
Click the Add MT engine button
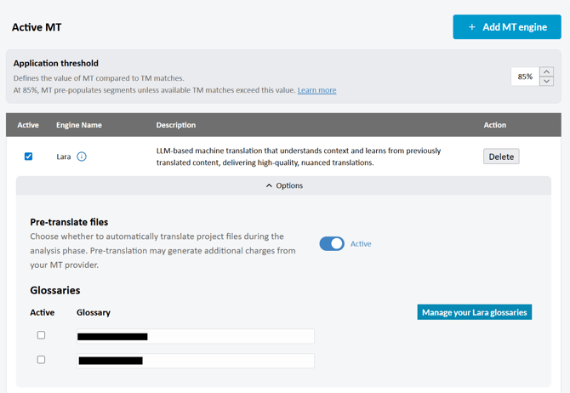(506, 27)
